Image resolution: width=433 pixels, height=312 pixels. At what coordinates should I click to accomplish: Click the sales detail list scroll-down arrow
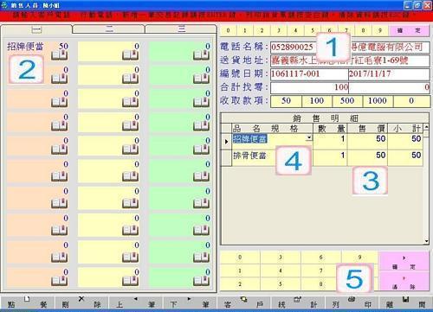pyautogui.click(x=426, y=241)
